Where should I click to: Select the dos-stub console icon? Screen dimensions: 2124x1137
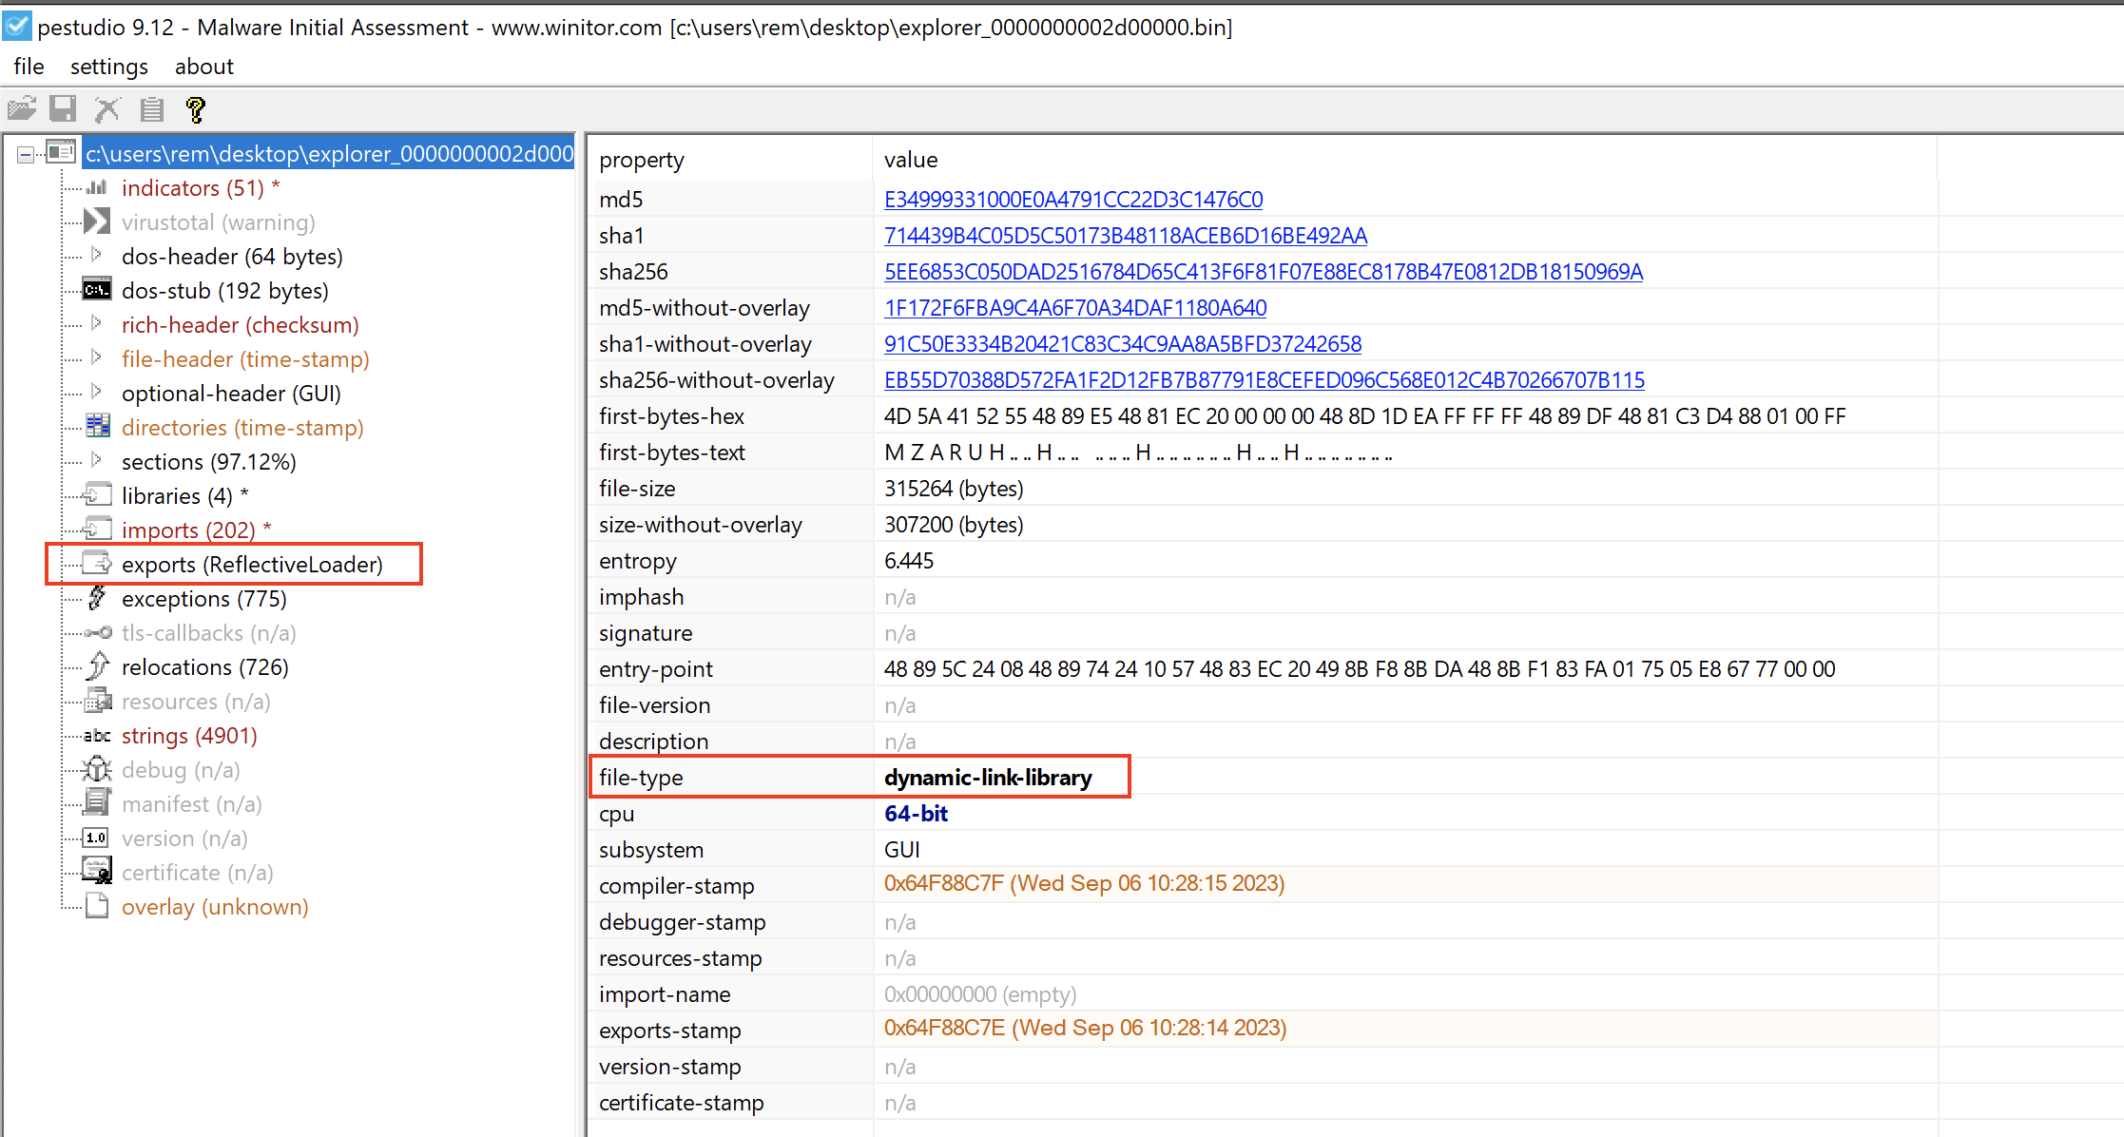click(97, 290)
